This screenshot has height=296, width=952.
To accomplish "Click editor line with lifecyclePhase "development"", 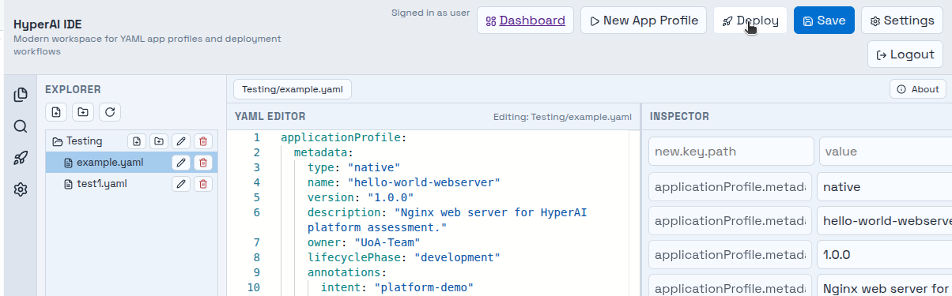I will pyautogui.click(x=404, y=257).
